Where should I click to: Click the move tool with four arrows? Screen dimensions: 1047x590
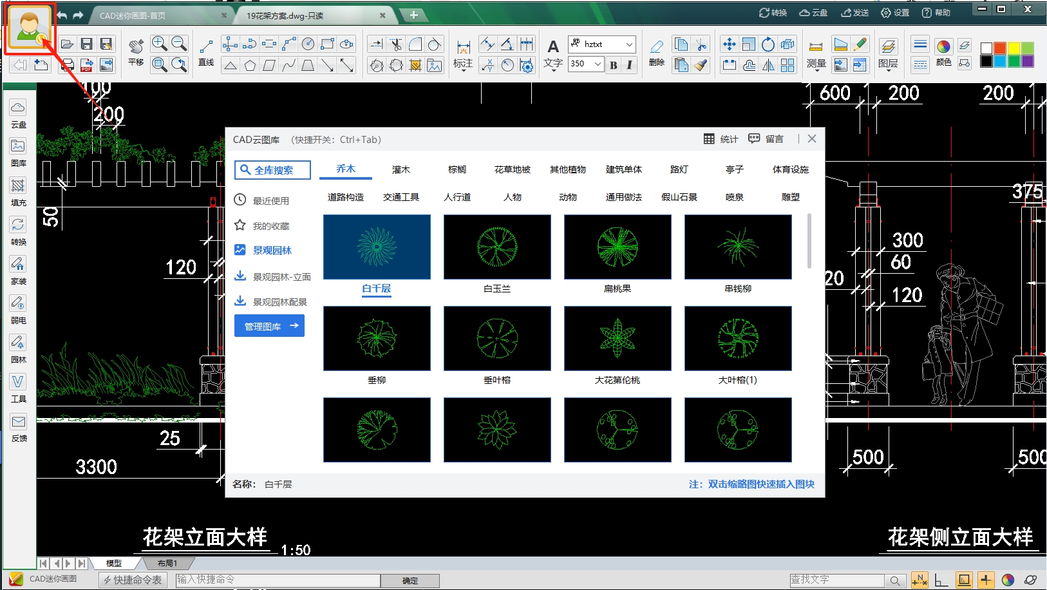(729, 44)
